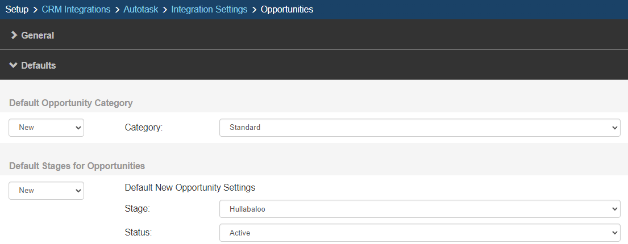Open the Autotask breadcrumb link
628x244 pixels.
[x=140, y=9]
